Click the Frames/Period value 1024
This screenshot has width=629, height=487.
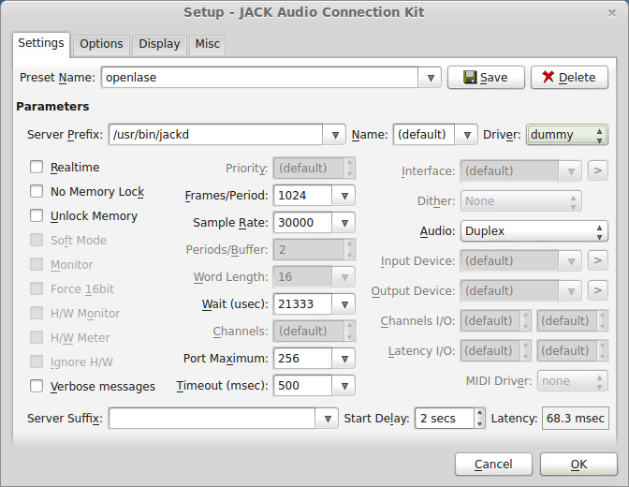click(x=303, y=196)
